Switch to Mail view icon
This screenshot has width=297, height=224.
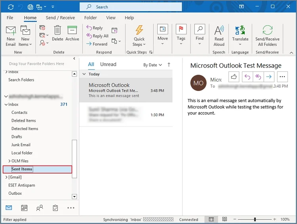point(9,208)
